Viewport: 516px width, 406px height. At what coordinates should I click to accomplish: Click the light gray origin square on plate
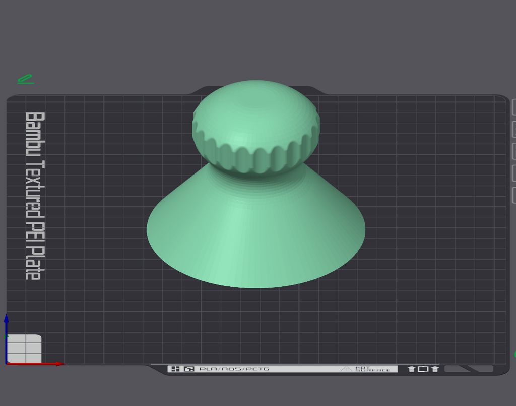(x=24, y=349)
